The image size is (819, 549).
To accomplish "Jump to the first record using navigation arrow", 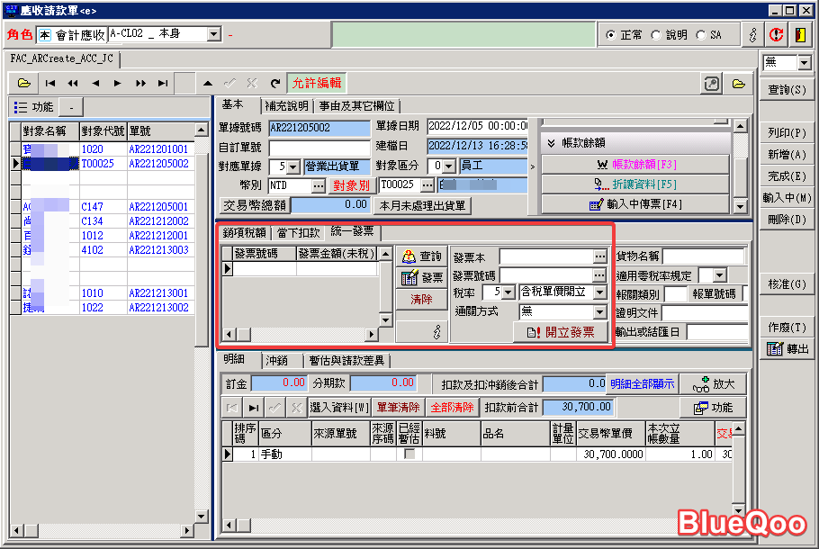I will coord(50,83).
